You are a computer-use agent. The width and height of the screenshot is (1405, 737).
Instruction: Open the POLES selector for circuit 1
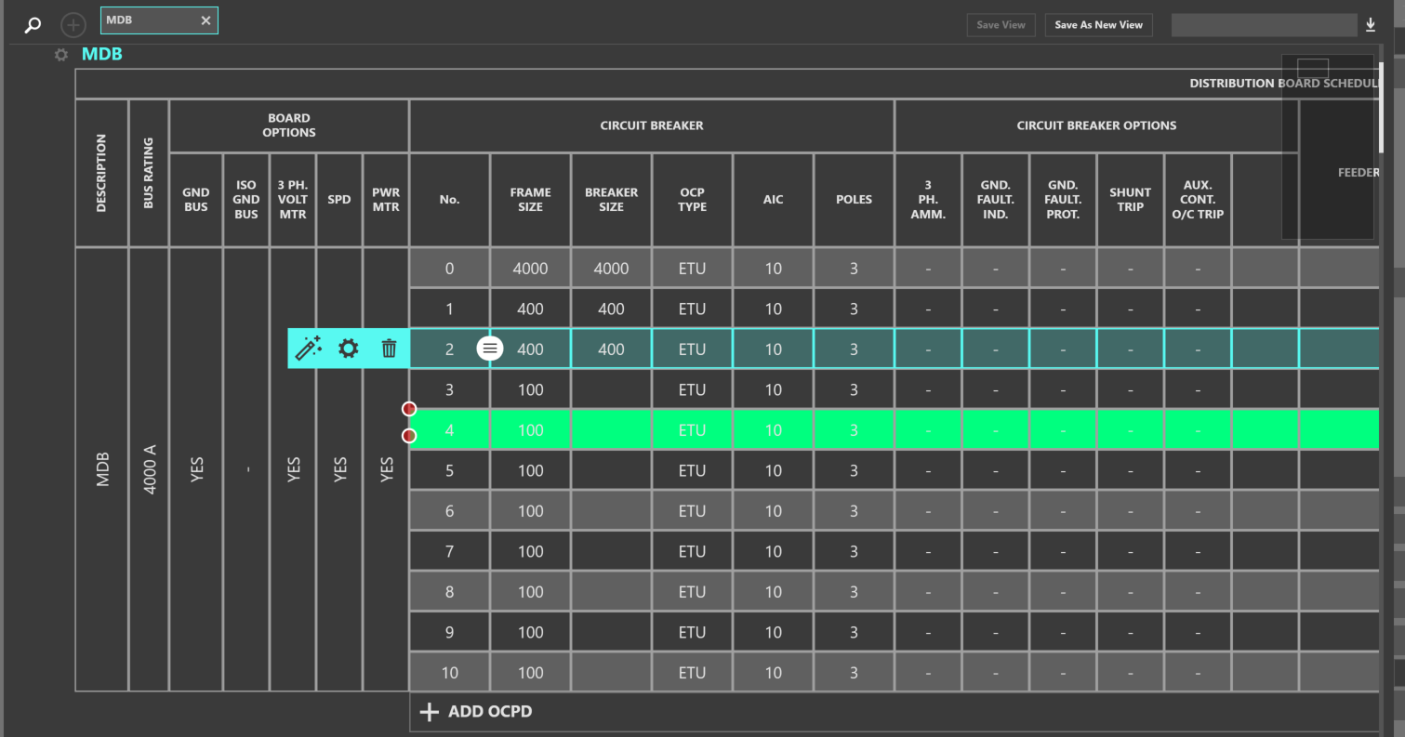pyautogui.click(x=853, y=308)
